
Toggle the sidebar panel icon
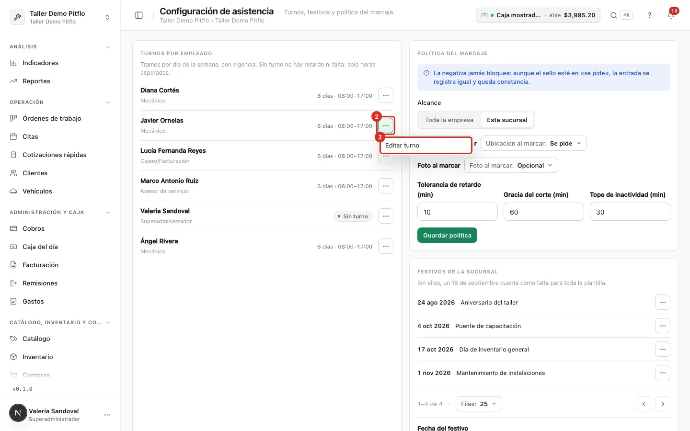[139, 15]
